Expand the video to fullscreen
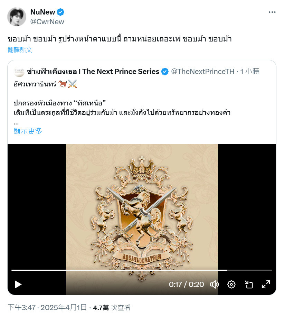Image resolution: width=283 pixels, height=317 pixels. pos(266,285)
